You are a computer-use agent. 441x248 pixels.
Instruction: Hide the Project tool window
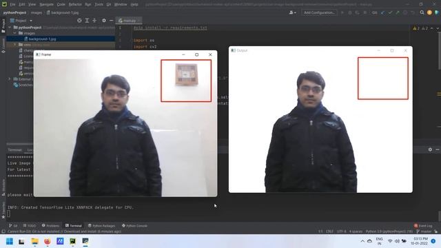112,21
